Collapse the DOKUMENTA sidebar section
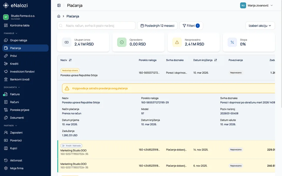This screenshot has width=282, height=176. pos(12,87)
